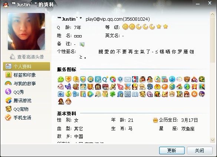Open the 个人资料 tab
Viewport: 217px width, 157px height.
tap(27, 67)
